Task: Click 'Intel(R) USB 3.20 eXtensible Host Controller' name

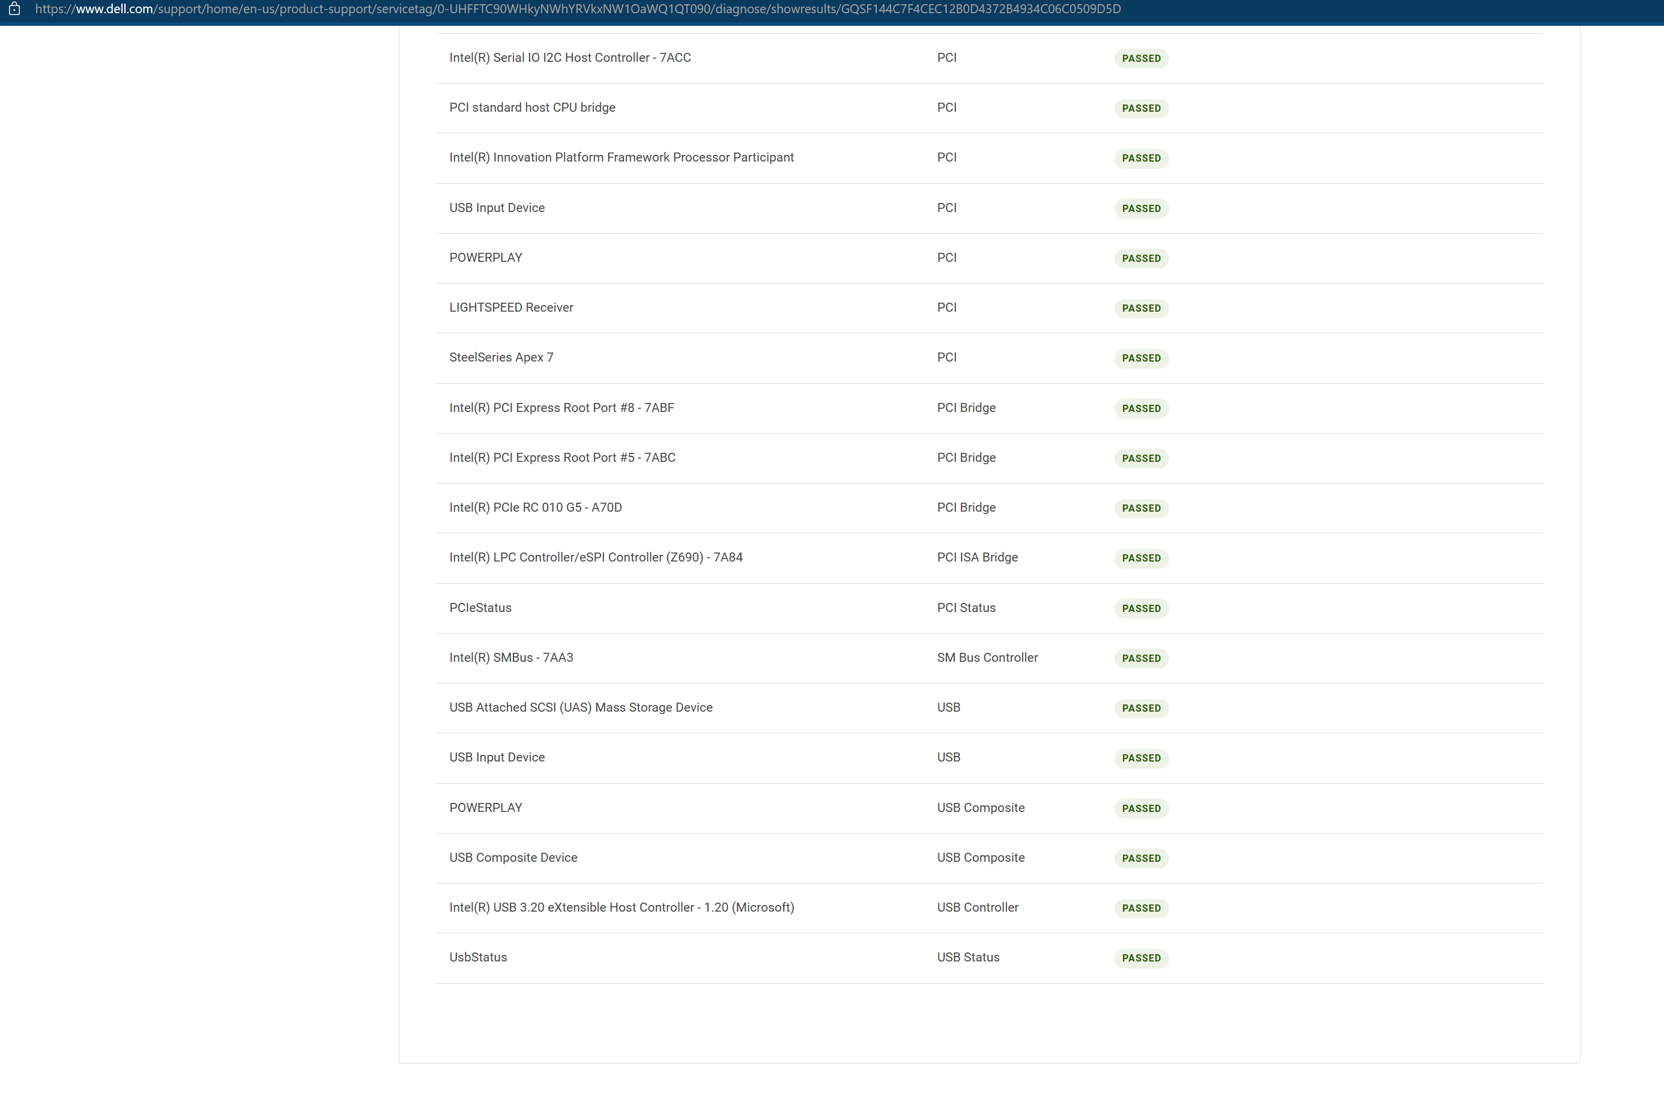Action: 622,907
